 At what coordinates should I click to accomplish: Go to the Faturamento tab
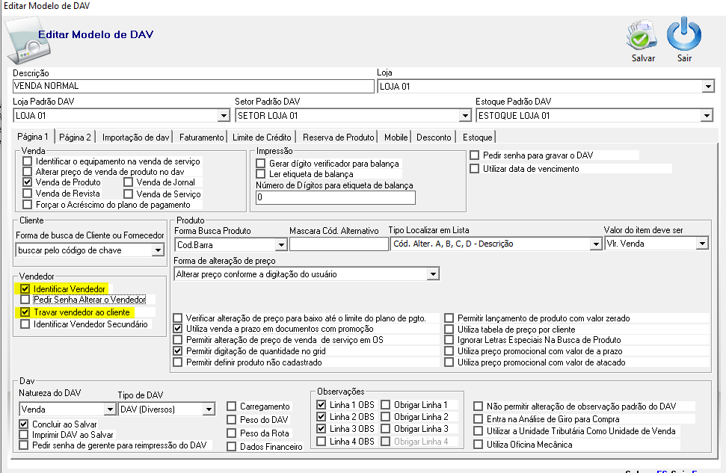[201, 137]
